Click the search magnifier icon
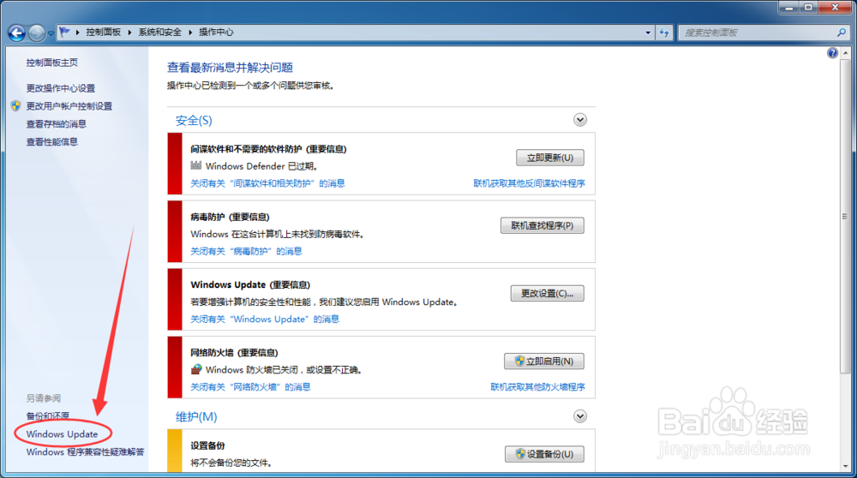 pyautogui.click(x=842, y=33)
